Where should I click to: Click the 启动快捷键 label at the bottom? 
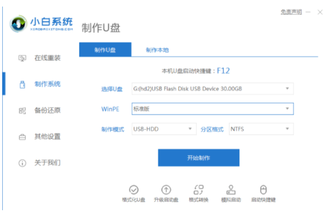[x=263, y=200]
